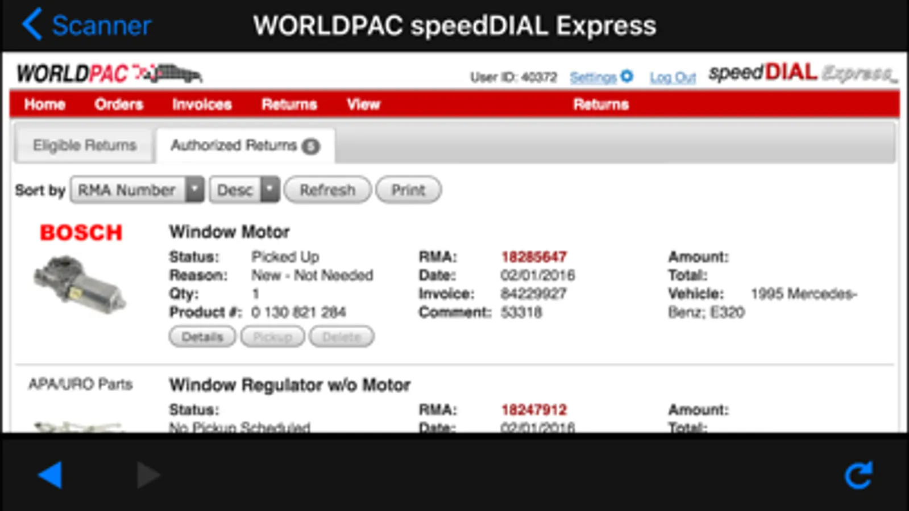The height and width of the screenshot is (511, 909).
Task: Click invoice number 84229927
Action: [534, 294]
